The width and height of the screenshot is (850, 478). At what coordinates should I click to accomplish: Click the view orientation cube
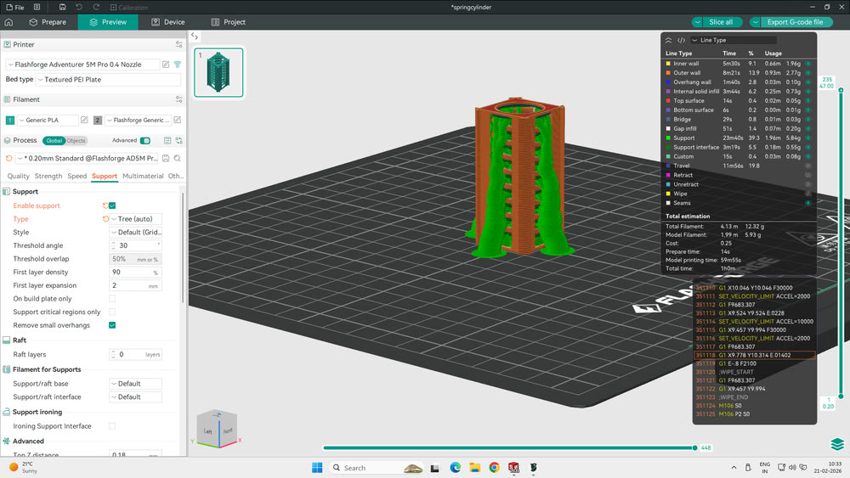[x=218, y=429]
